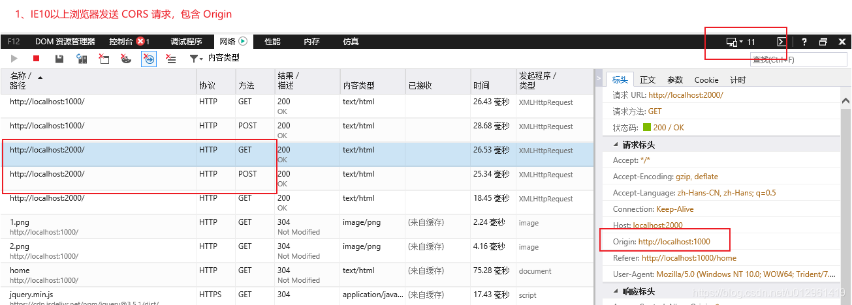This screenshot has width=852, height=305.
Task: Open the F12 tools help icon
Action: [804, 42]
